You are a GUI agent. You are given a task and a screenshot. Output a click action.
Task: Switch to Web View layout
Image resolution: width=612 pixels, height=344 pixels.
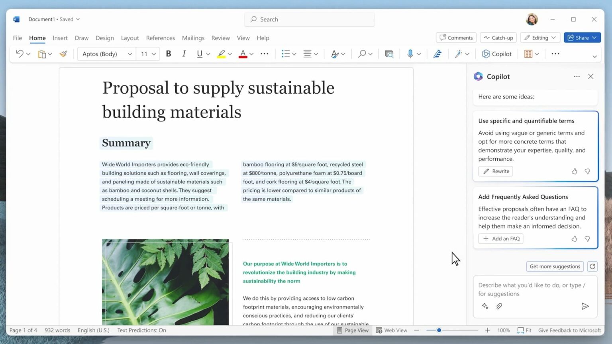coord(392,330)
